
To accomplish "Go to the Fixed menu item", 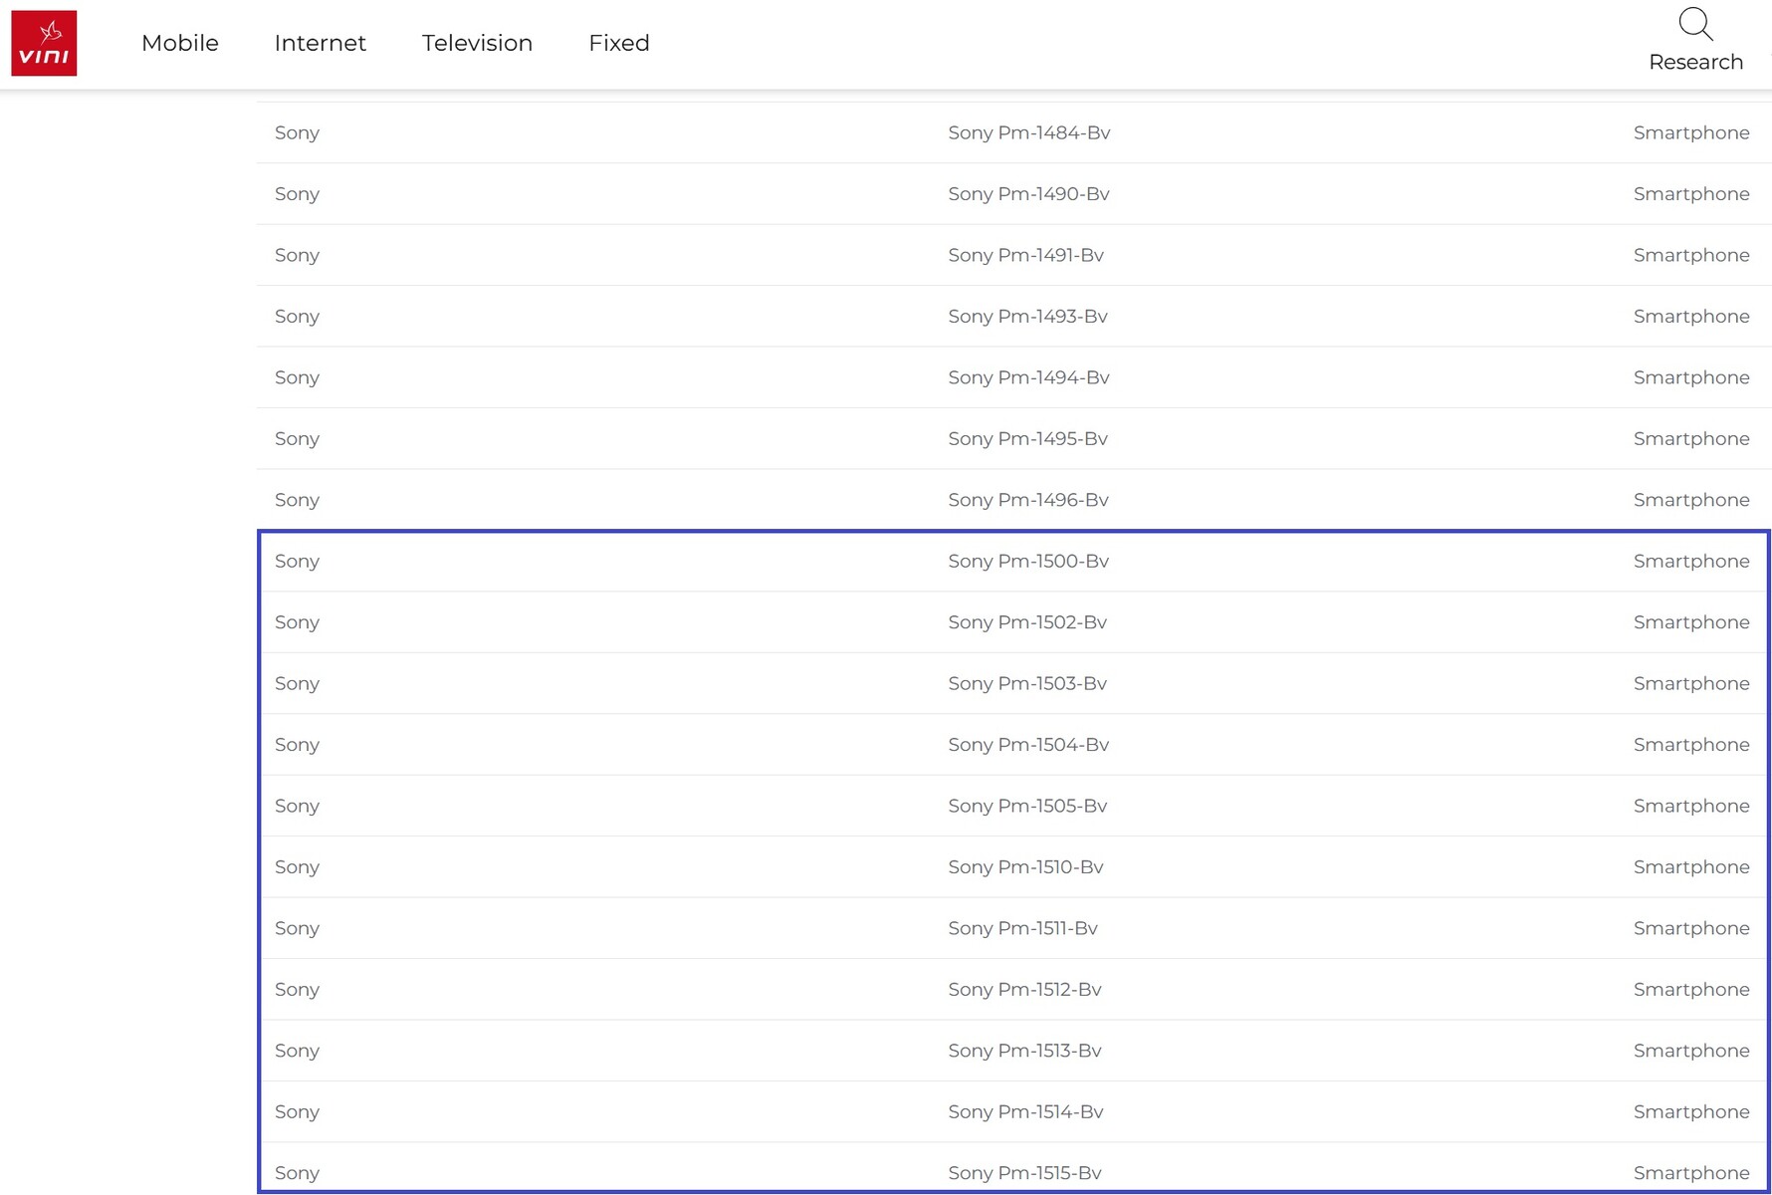I will click(x=618, y=43).
